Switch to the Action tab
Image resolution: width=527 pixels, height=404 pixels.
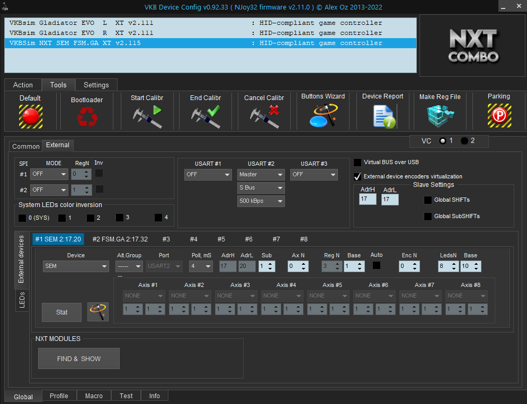pos(23,85)
